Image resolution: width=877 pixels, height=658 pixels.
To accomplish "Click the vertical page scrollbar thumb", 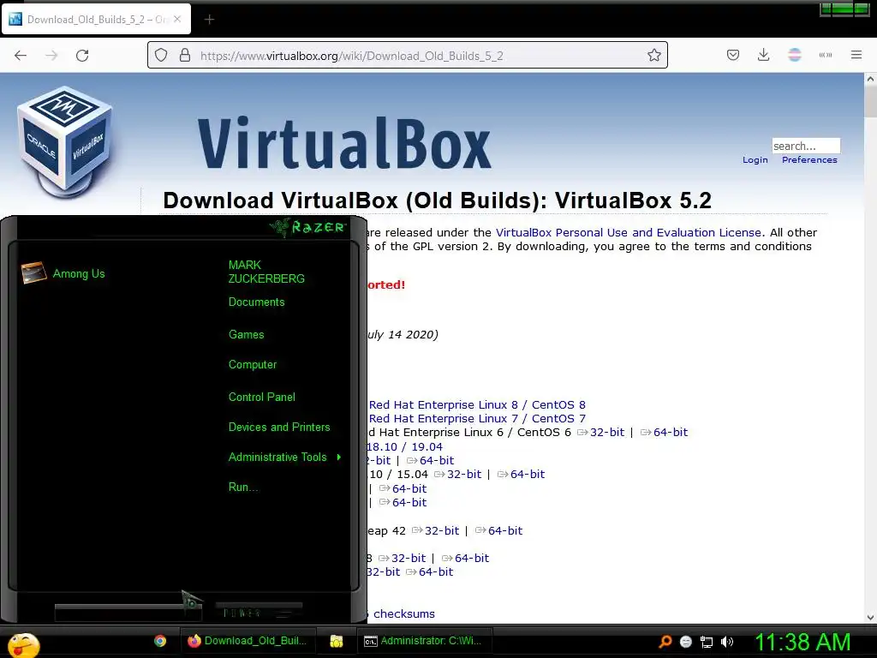I will coord(870,101).
